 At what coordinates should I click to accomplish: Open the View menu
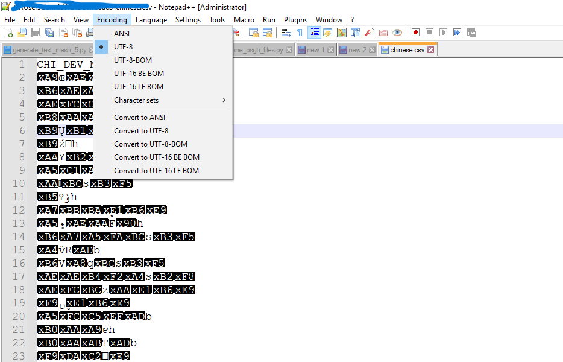[x=81, y=20]
